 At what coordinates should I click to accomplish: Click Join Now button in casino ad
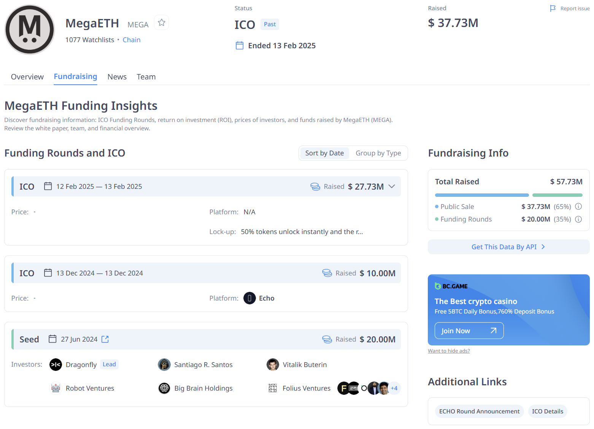point(469,331)
